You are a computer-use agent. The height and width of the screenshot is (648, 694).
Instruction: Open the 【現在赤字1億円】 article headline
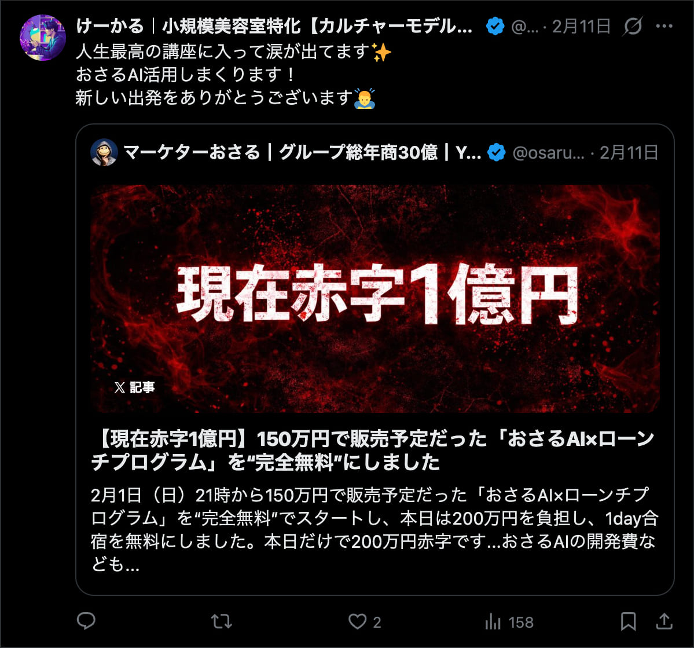tap(373, 450)
